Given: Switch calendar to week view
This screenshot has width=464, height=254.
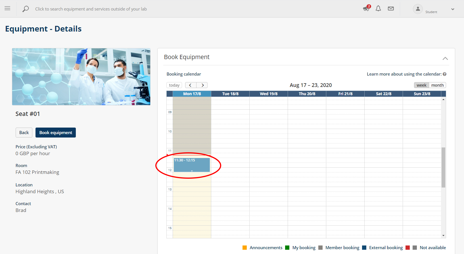Looking at the screenshot, I should pos(421,85).
